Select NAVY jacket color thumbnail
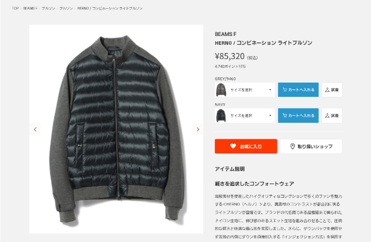Screen dimensions: 371x242 [x=221, y=116]
